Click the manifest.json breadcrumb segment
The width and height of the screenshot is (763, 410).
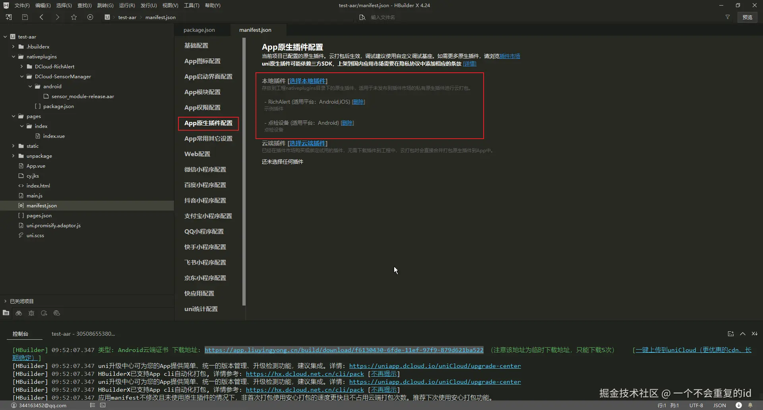click(x=161, y=17)
